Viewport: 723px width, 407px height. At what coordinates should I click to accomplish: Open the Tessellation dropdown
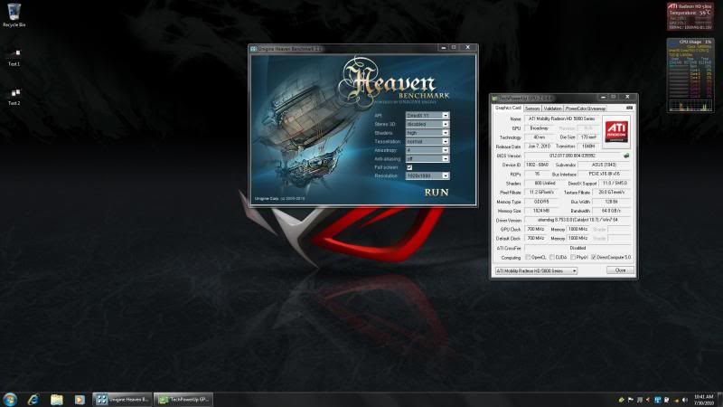pos(427,142)
